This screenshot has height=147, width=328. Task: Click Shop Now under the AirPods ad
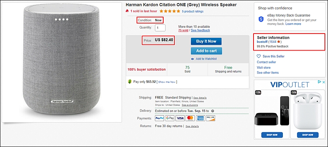click(308, 135)
